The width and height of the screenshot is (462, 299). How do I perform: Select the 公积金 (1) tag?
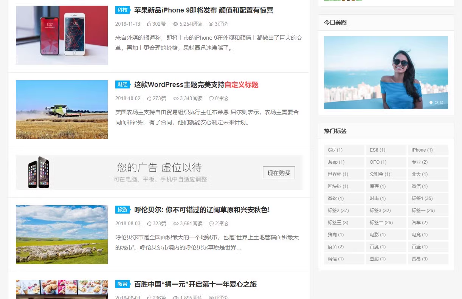pos(386,174)
